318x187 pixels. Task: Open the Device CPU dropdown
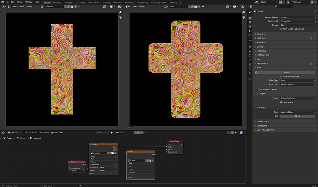pos(298,25)
